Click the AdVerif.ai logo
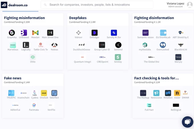The width and height of the screenshot is (194, 129). pos(15,105)
